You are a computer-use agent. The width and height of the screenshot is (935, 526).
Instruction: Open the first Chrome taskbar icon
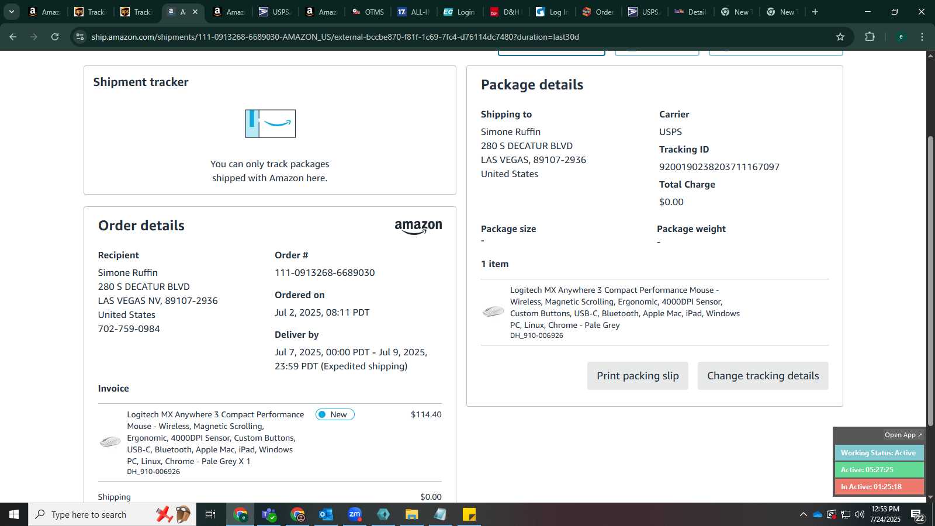click(x=240, y=514)
